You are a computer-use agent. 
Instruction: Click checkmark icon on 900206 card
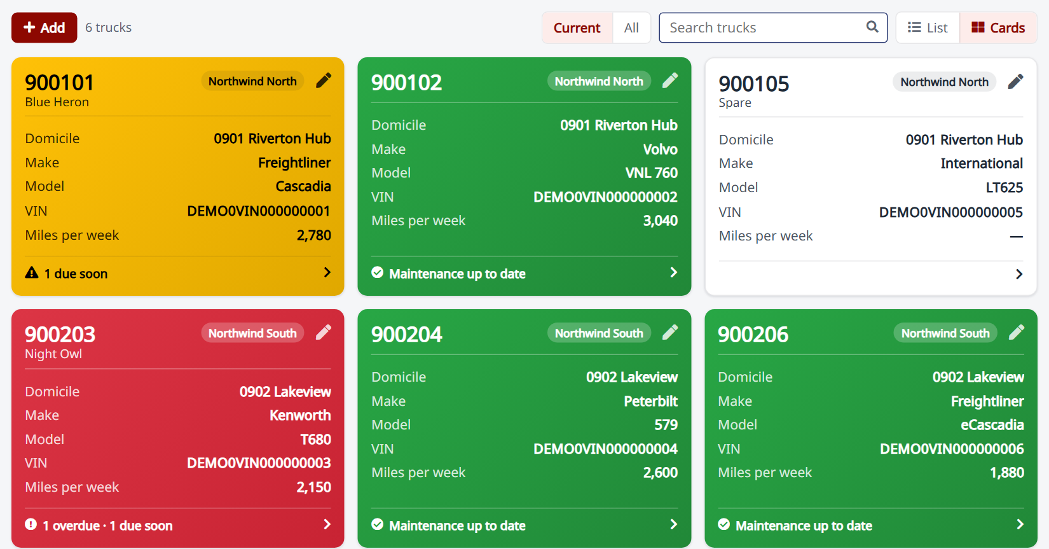(724, 525)
